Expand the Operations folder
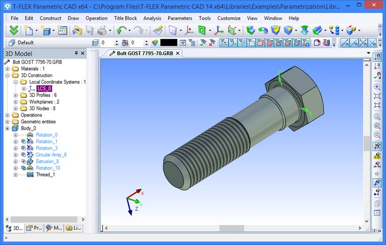The image size is (386, 245). (8, 115)
